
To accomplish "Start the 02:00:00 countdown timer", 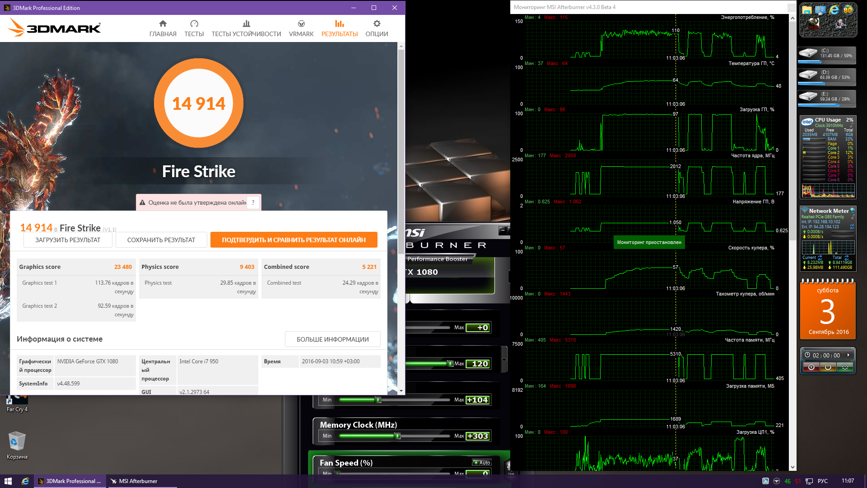I will (x=848, y=355).
